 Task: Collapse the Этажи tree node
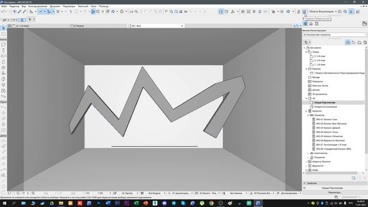306,52
